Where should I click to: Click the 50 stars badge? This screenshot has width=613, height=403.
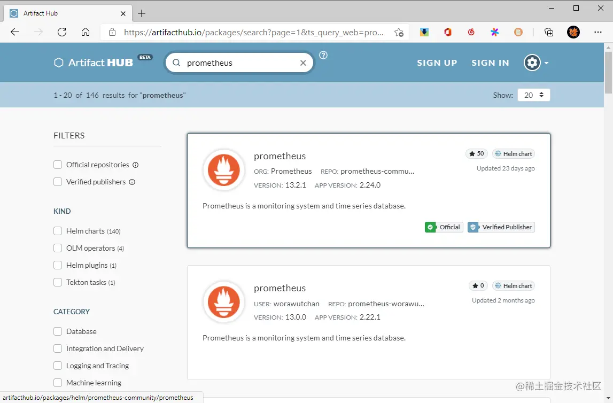(x=477, y=153)
